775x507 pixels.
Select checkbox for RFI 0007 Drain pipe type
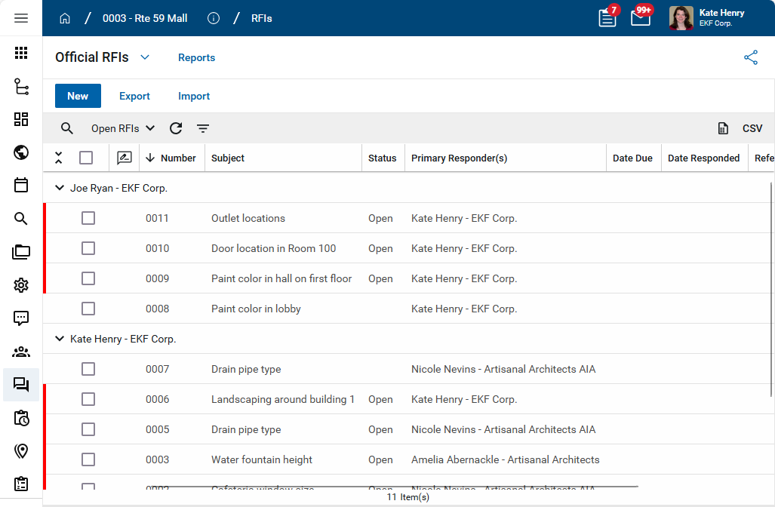(88, 369)
